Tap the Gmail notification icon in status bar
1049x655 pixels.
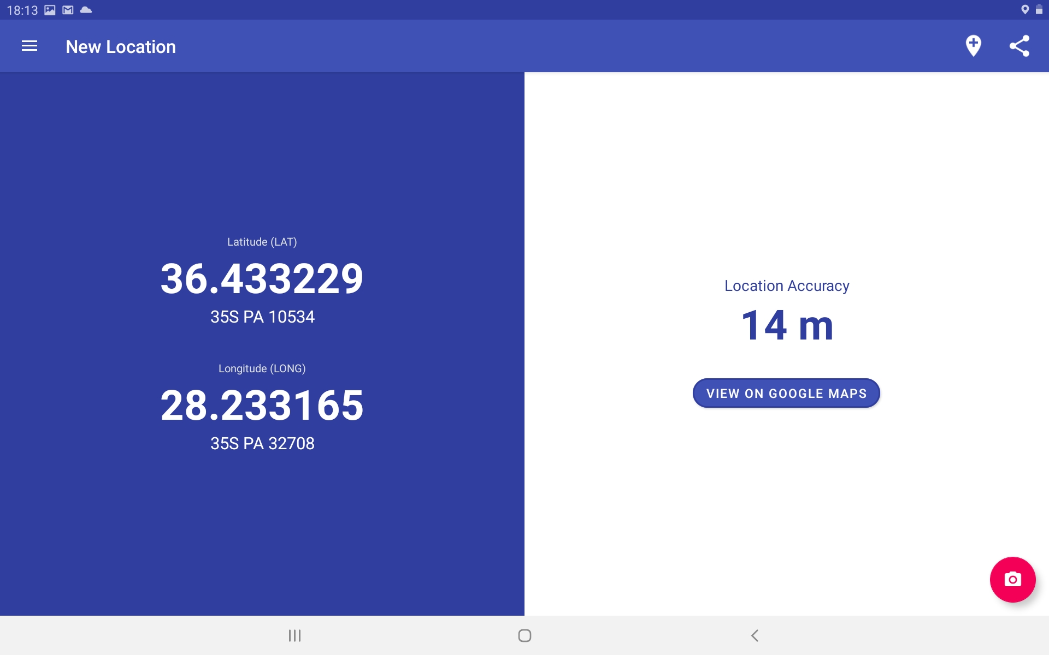point(68,10)
